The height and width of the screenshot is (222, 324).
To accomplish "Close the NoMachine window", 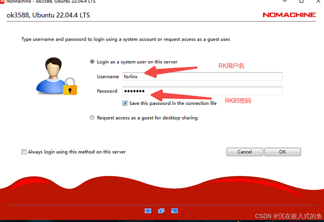I will (318, 1).
